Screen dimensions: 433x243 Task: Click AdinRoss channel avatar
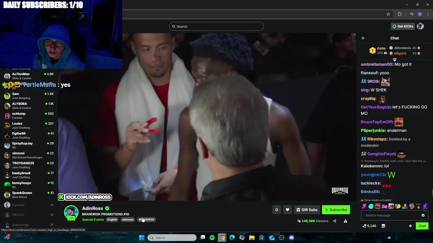click(71, 212)
